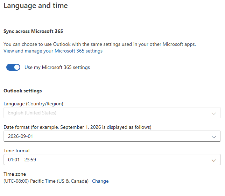The width and height of the screenshot is (225, 196).
Task: Click the Use my Microsoft 365 settings label
Action: point(57,67)
